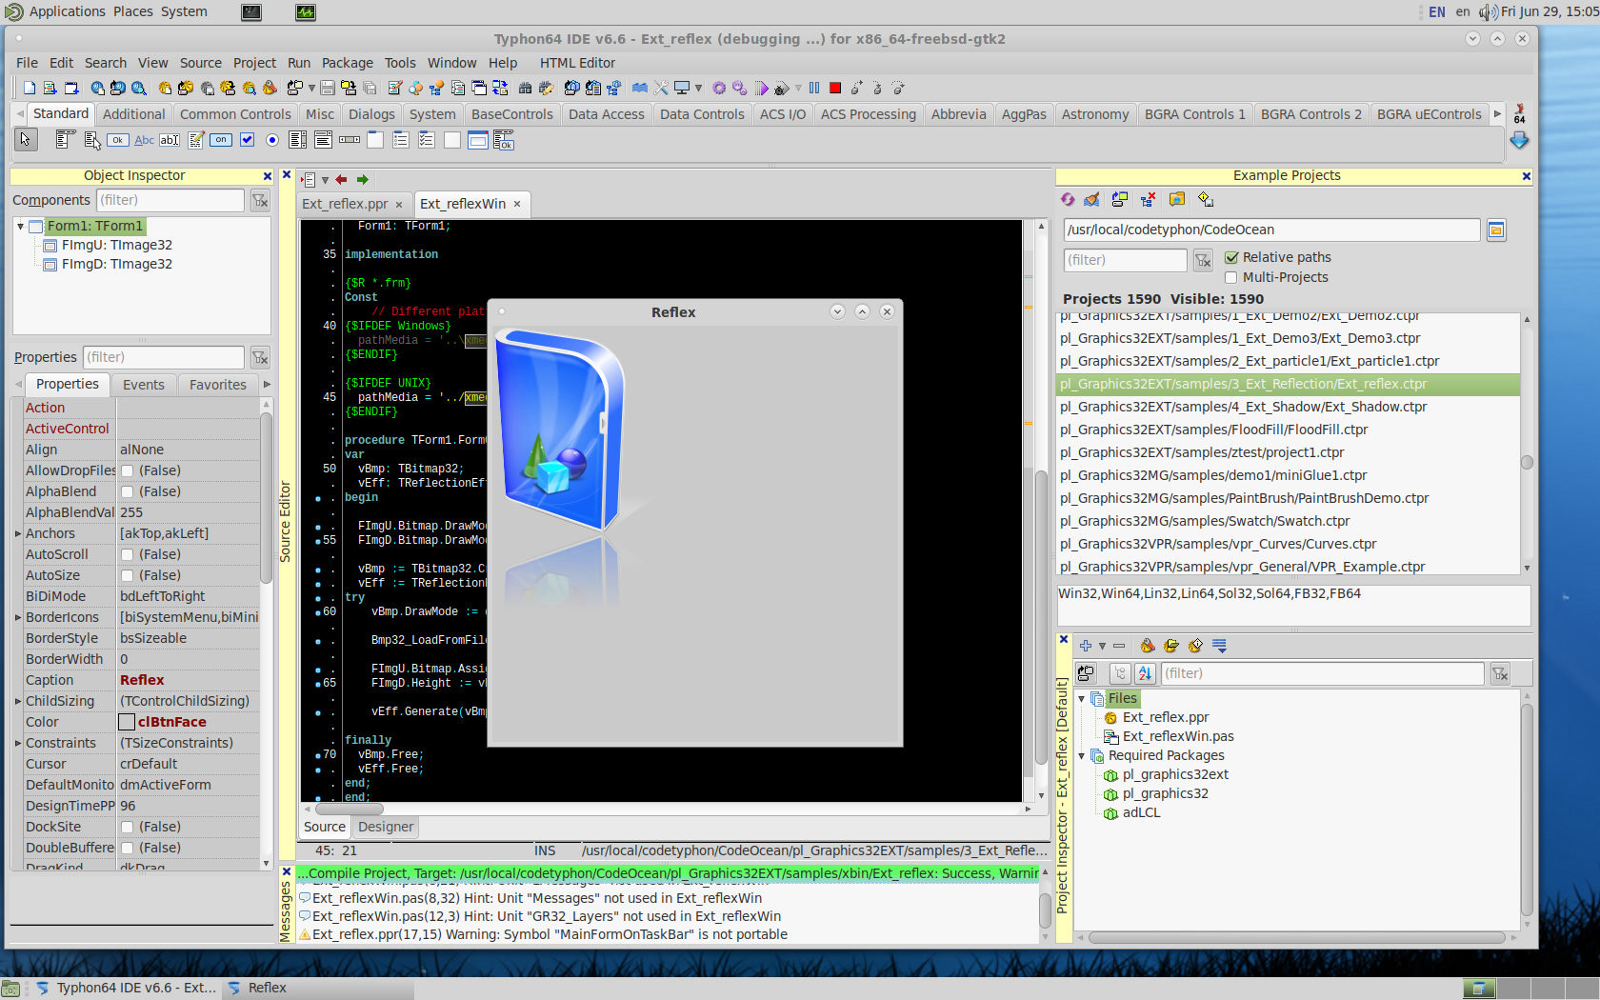Open the Data Access palette tab
The image size is (1600, 1000).
[x=606, y=114]
